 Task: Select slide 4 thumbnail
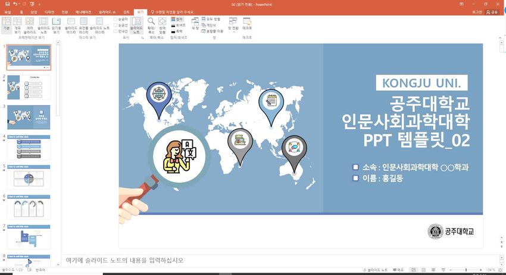tap(29, 147)
